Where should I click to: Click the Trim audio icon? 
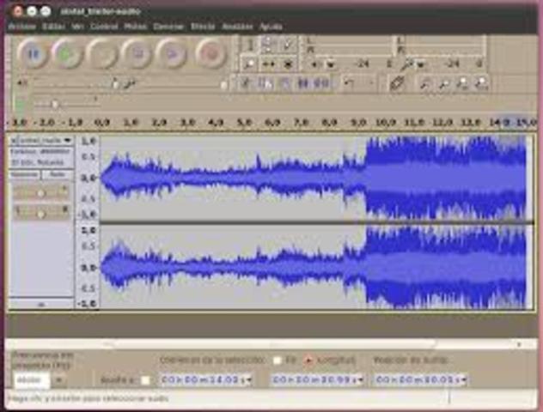coord(303,84)
